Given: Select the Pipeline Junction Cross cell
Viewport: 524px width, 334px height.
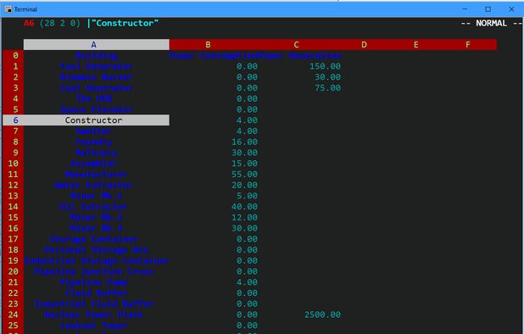Looking at the screenshot, I should 94,271.
